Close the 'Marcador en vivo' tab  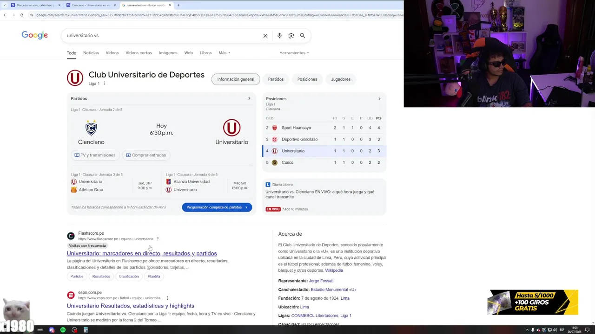tap(59, 5)
